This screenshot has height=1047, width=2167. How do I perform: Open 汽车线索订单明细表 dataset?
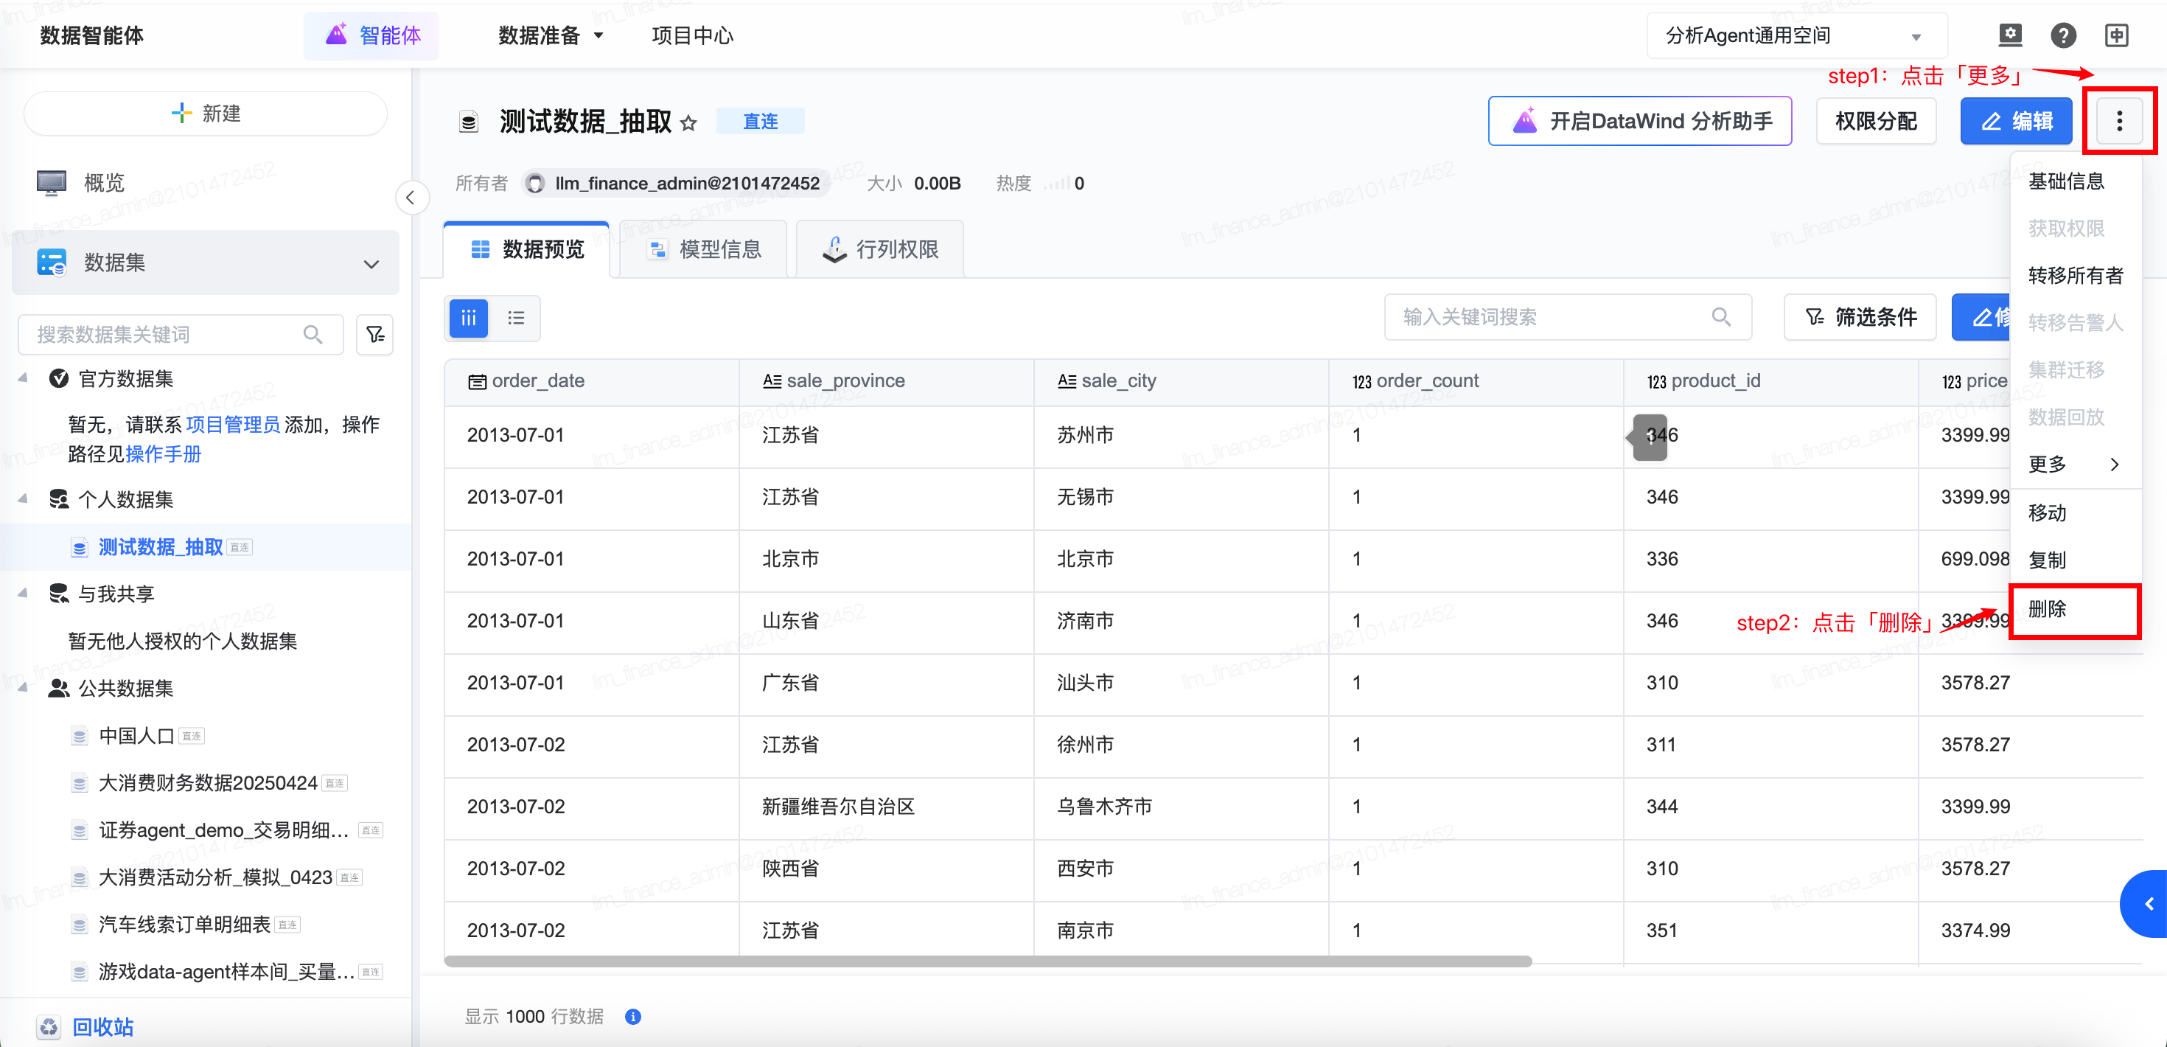coord(184,924)
